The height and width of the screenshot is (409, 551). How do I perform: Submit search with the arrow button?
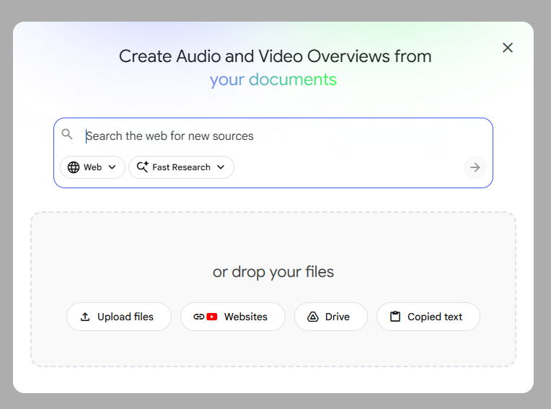(x=475, y=167)
